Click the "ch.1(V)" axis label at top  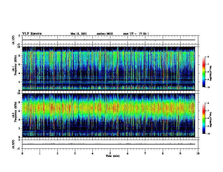13,40
